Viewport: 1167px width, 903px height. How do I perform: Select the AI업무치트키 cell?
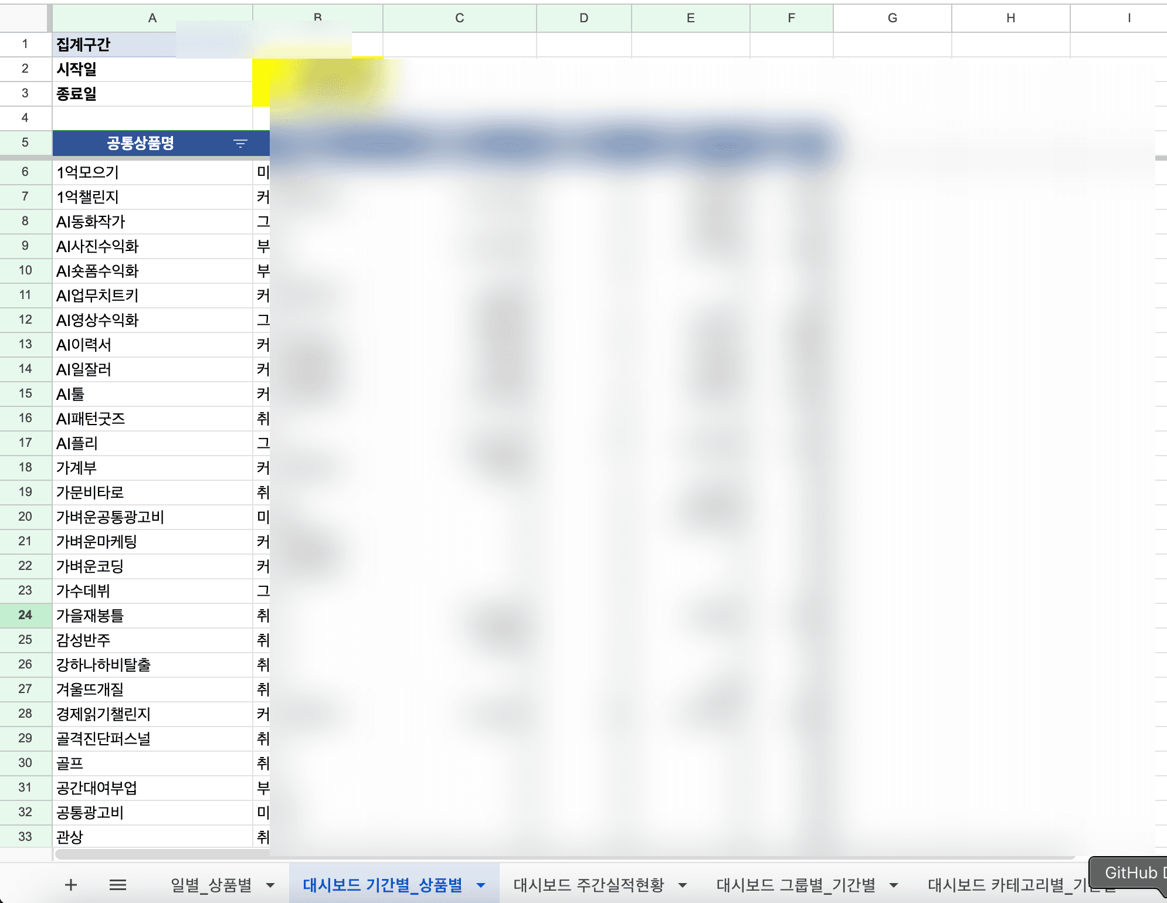(152, 296)
